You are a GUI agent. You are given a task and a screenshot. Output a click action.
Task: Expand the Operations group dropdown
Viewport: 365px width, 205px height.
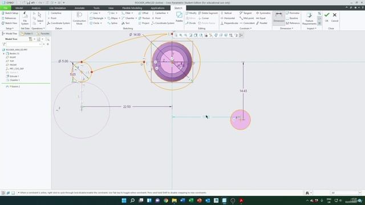click(x=38, y=28)
